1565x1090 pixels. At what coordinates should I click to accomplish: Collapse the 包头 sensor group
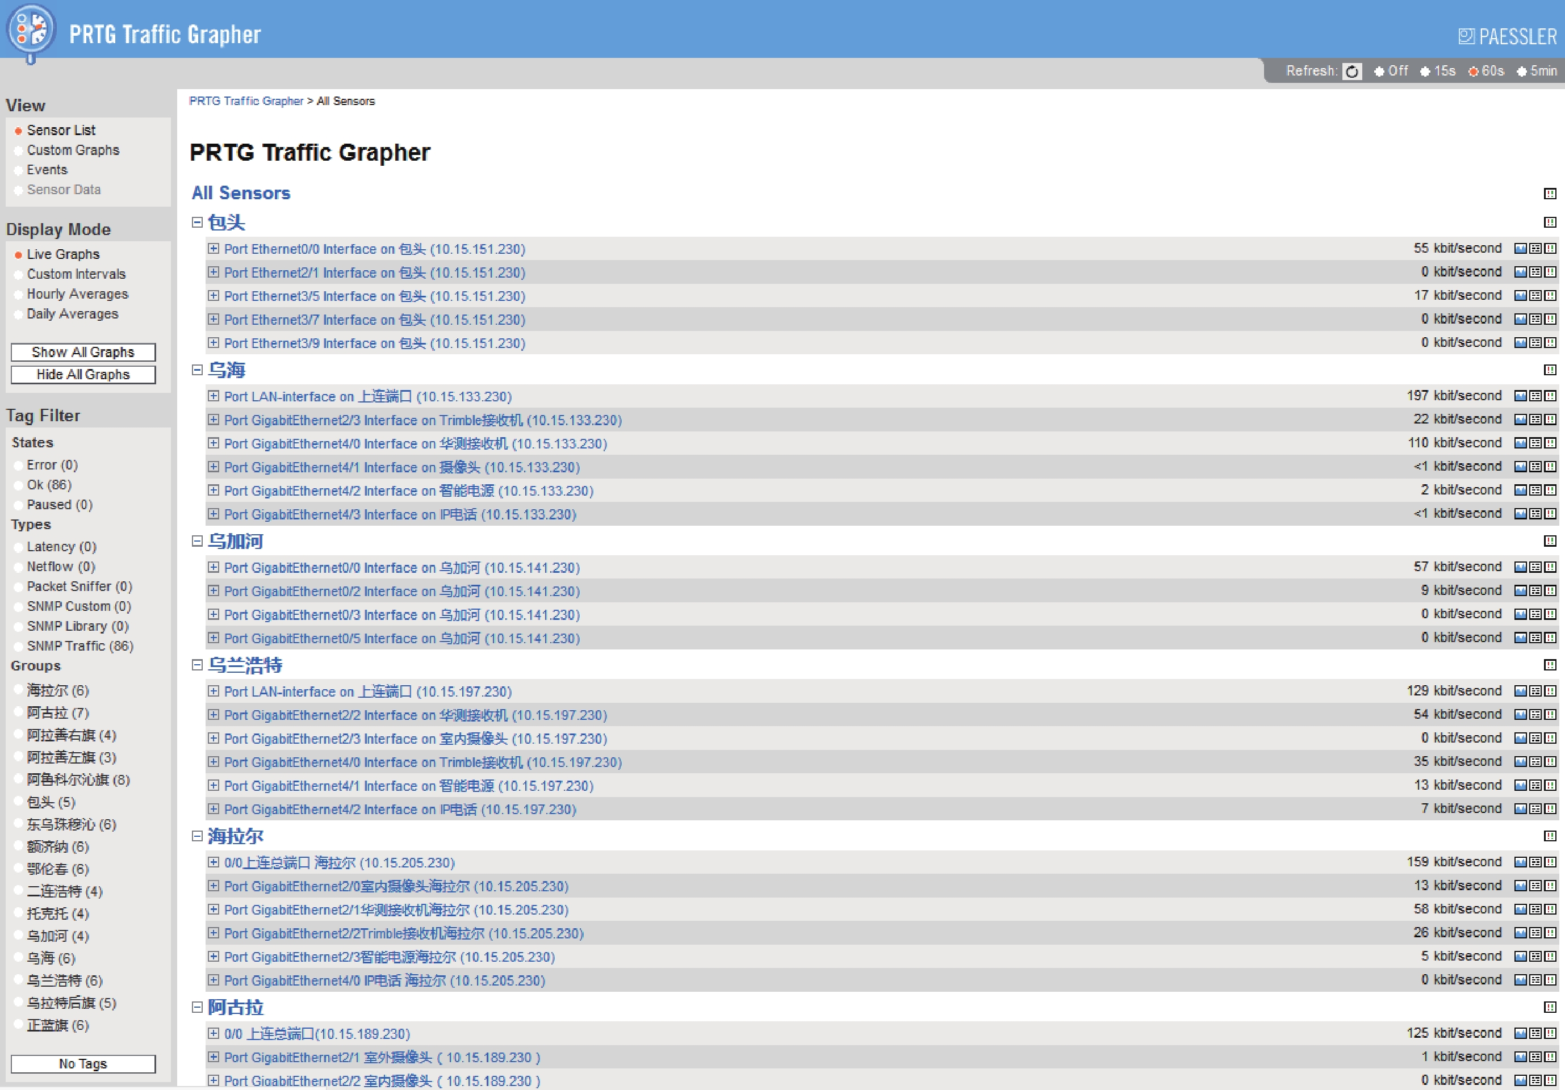[197, 222]
